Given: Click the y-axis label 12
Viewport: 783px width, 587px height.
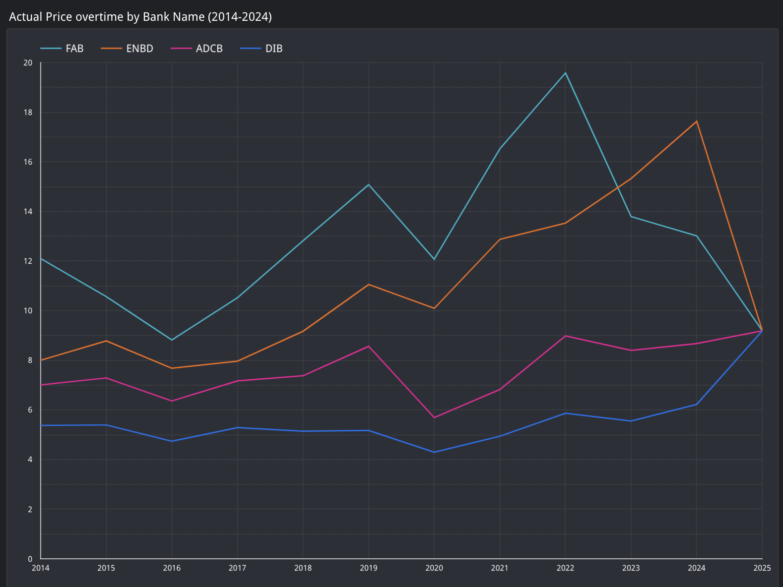Looking at the screenshot, I should (28, 261).
